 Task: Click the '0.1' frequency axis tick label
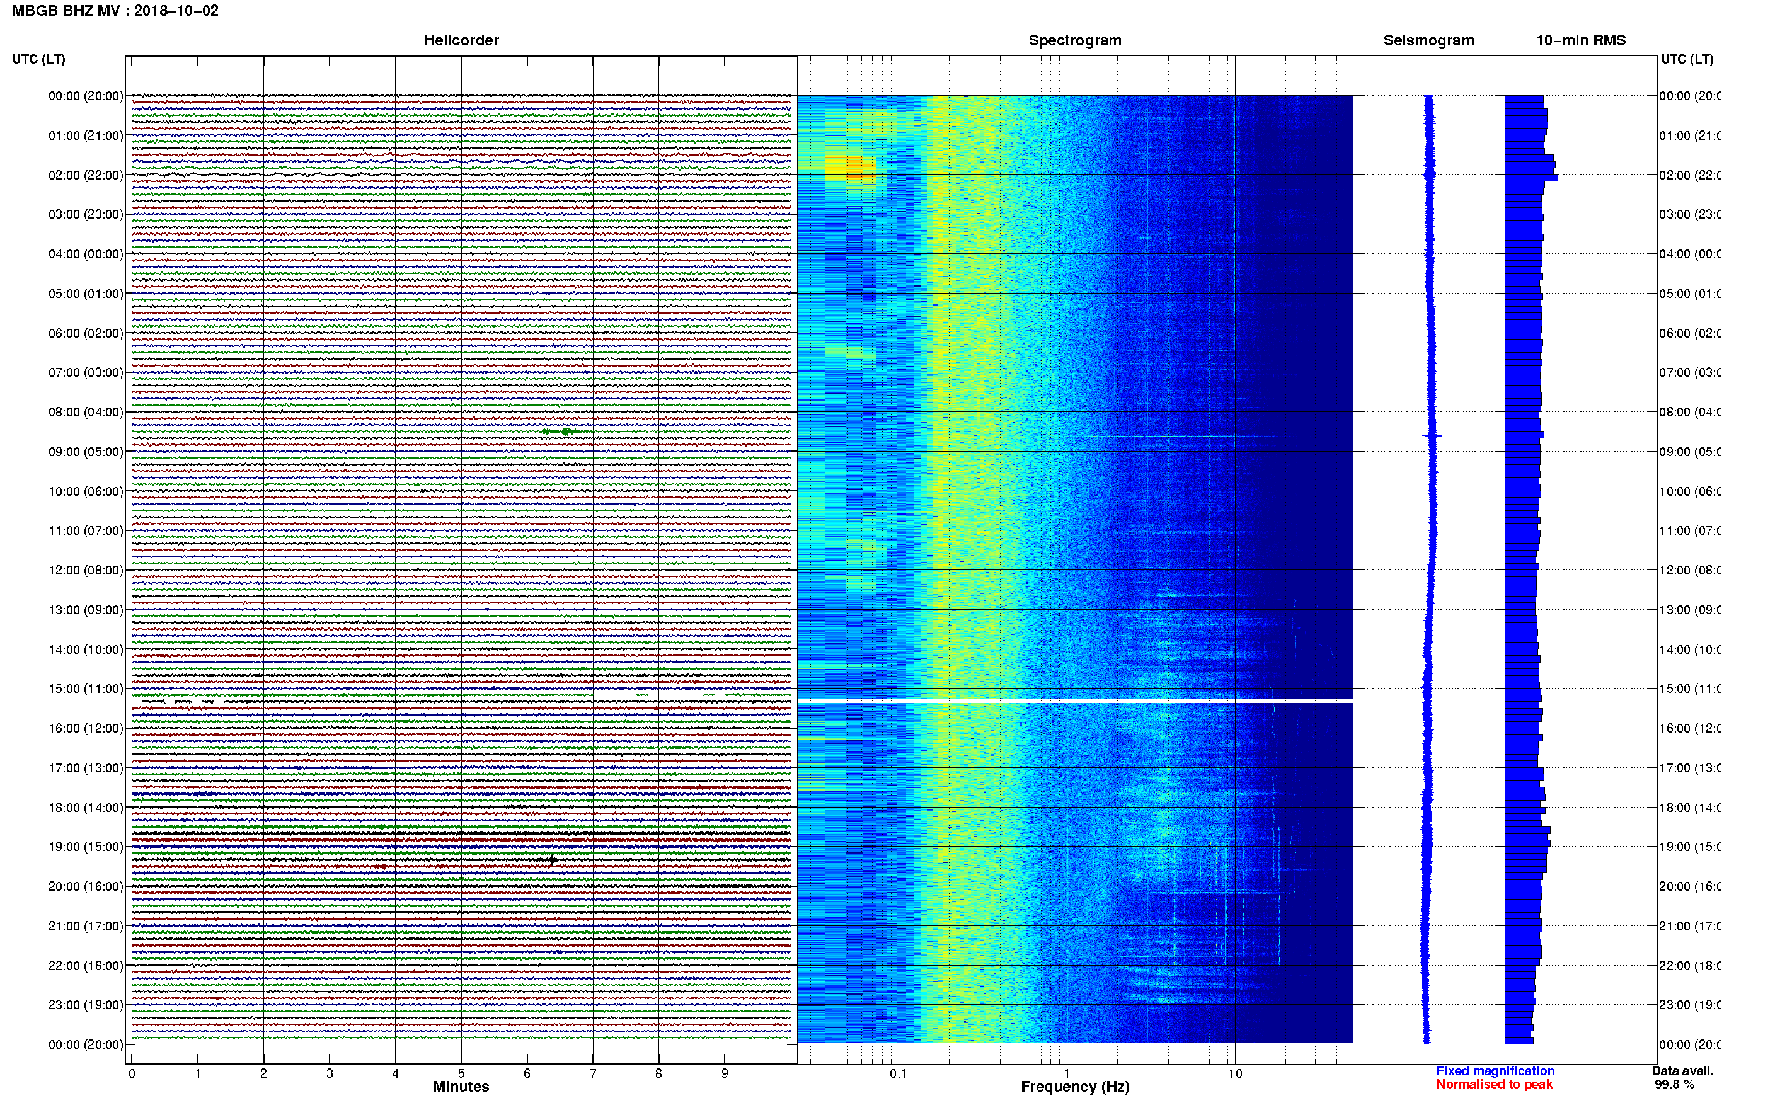(898, 1073)
